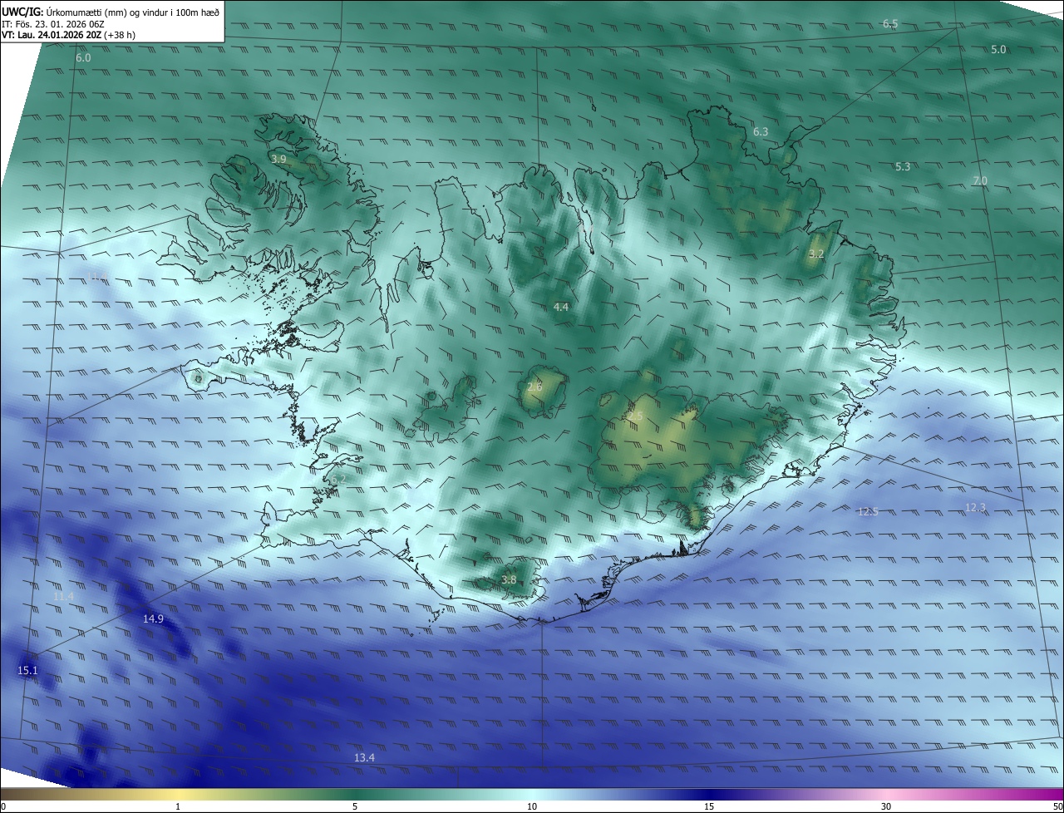
Task: Click the map value label "2.6" on the glacier
Action: coord(534,387)
